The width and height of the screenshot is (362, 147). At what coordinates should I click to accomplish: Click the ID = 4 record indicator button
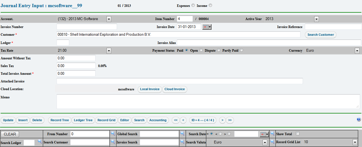coord(203,120)
